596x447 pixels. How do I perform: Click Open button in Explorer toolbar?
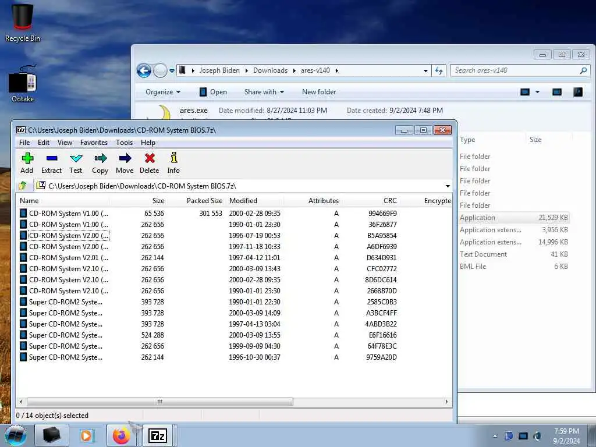[213, 92]
